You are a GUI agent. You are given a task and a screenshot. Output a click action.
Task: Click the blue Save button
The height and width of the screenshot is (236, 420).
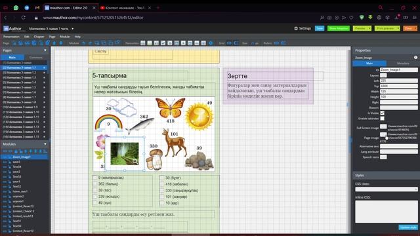tap(320, 28)
